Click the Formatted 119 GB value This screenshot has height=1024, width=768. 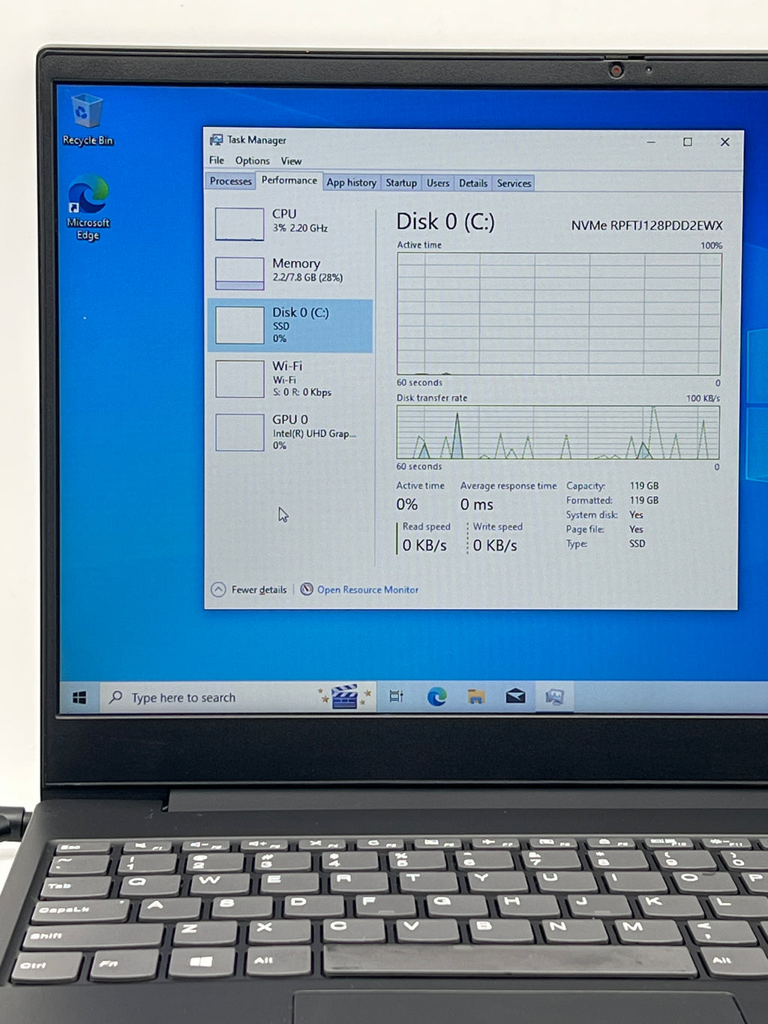643,500
